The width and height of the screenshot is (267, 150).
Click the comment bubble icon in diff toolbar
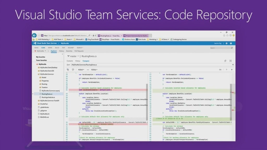coord(73,70)
